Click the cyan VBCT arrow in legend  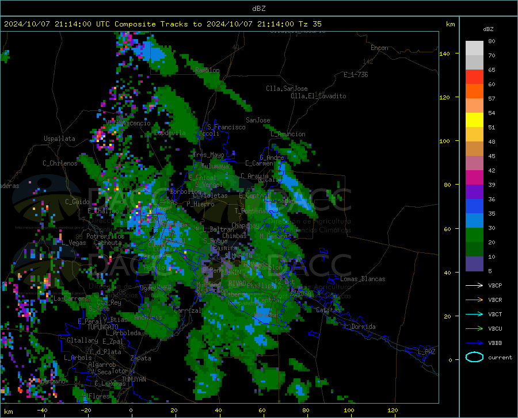coord(474,314)
